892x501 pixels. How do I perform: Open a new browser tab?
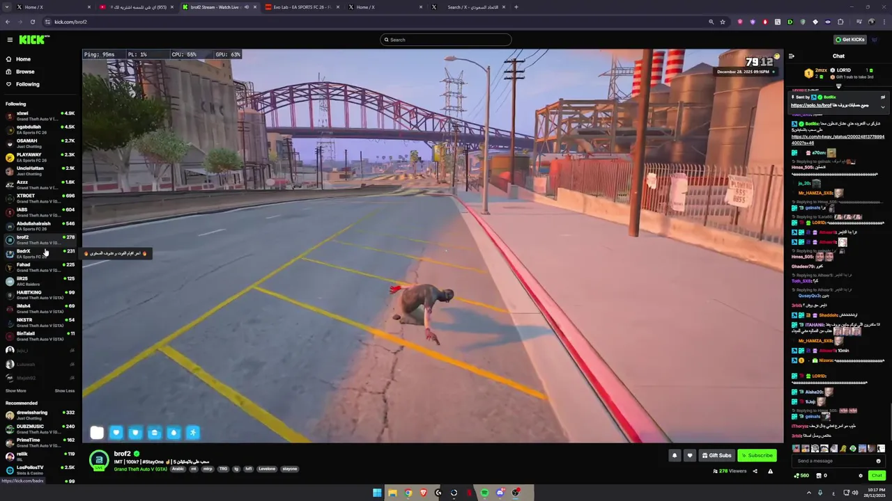(x=516, y=7)
